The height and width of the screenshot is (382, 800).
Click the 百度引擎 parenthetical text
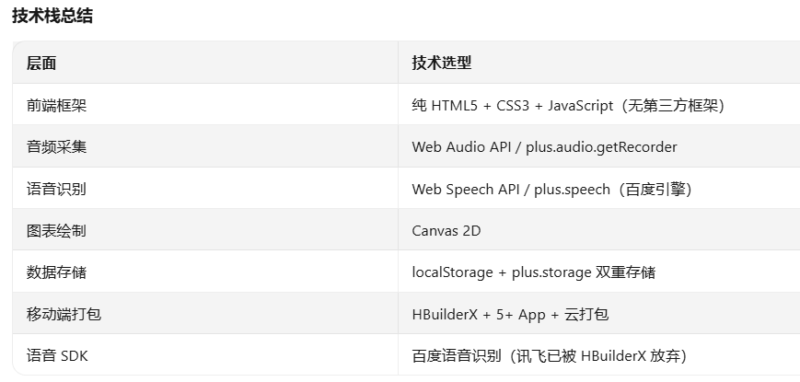(651, 190)
